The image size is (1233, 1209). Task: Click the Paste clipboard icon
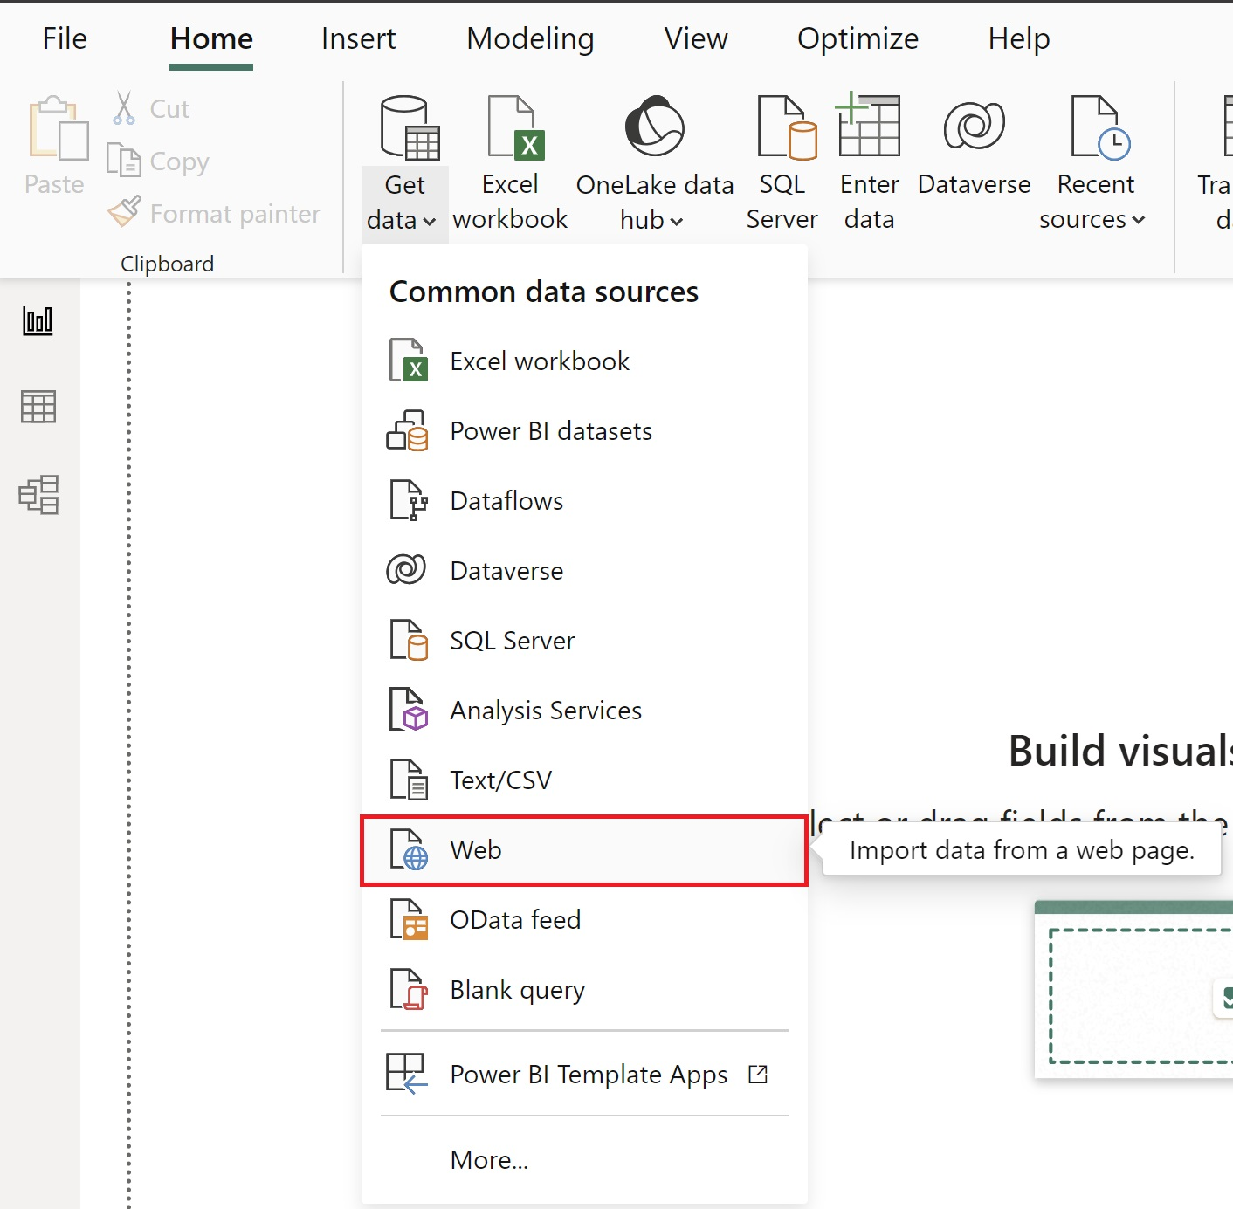[x=58, y=128]
